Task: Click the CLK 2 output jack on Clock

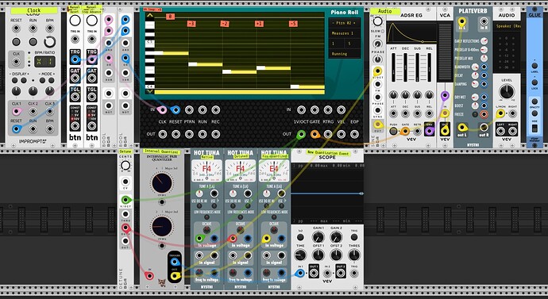Action: pyautogui.click(x=33, y=111)
